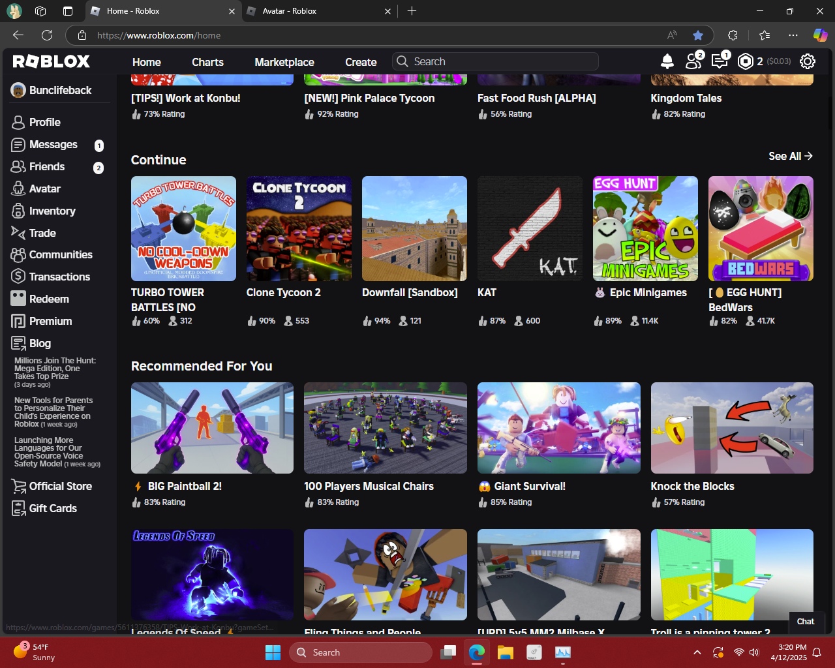Screen dimensions: 835x668
Task: Open the Robux balance icon
Action: tap(745, 61)
